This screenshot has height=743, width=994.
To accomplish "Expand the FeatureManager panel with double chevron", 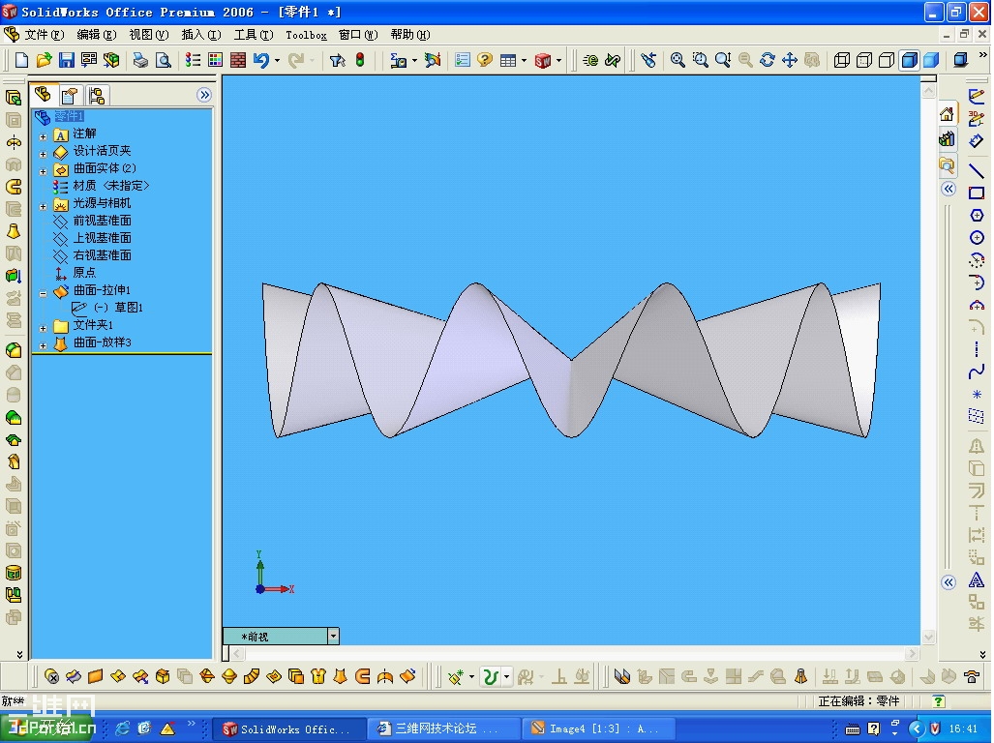I will point(204,95).
